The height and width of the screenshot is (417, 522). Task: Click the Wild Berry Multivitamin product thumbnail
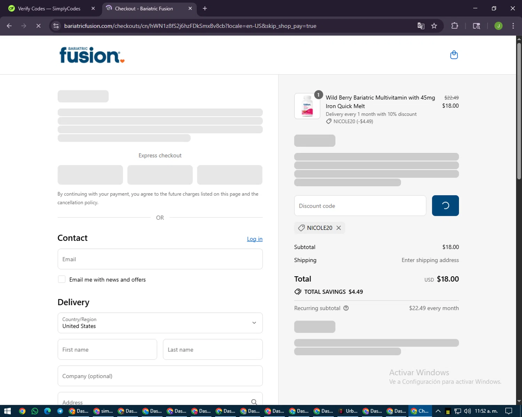coord(307,106)
